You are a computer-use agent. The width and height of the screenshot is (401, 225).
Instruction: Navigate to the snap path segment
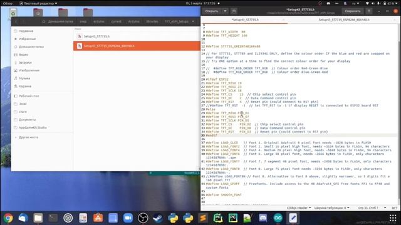[83, 21]
